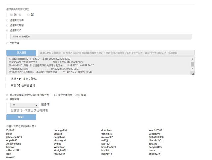Enable the 過濾推文時間 filter
The height and width of the screenshot is (160, 212).
8,25
